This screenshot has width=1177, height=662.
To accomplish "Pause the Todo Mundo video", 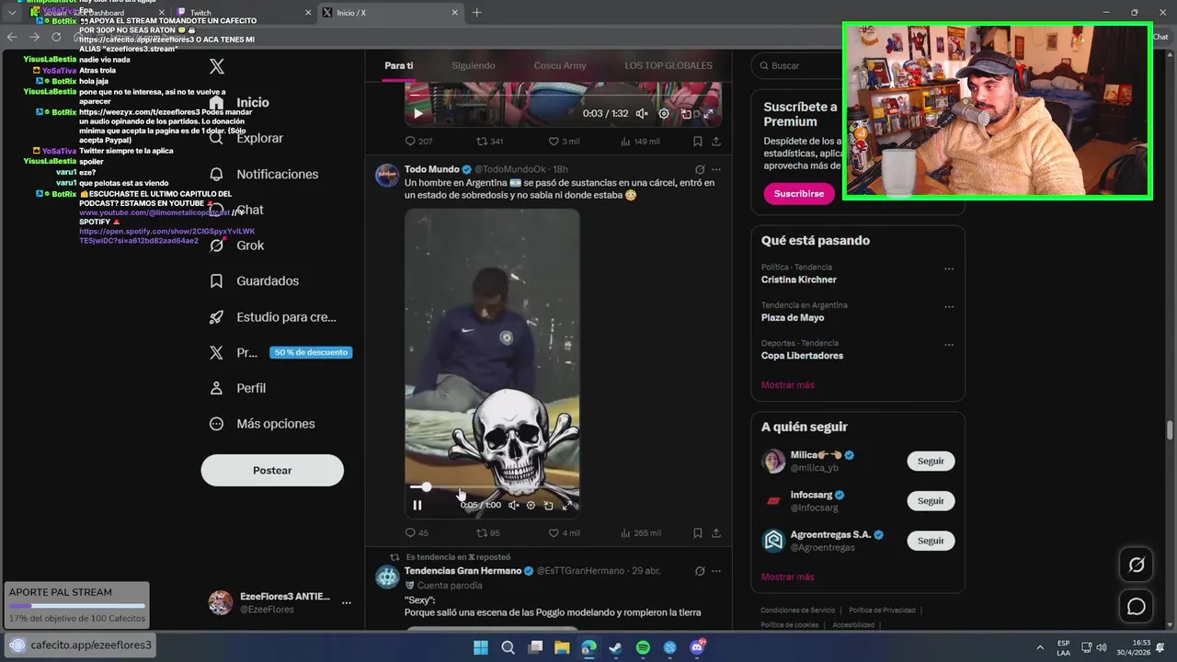I will pyautogui.click(x=417, y=505).
